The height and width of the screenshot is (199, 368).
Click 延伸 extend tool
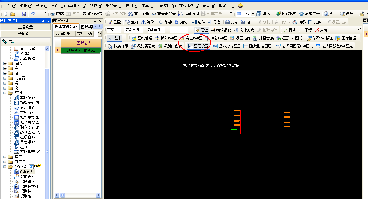(x=199, y=22)
